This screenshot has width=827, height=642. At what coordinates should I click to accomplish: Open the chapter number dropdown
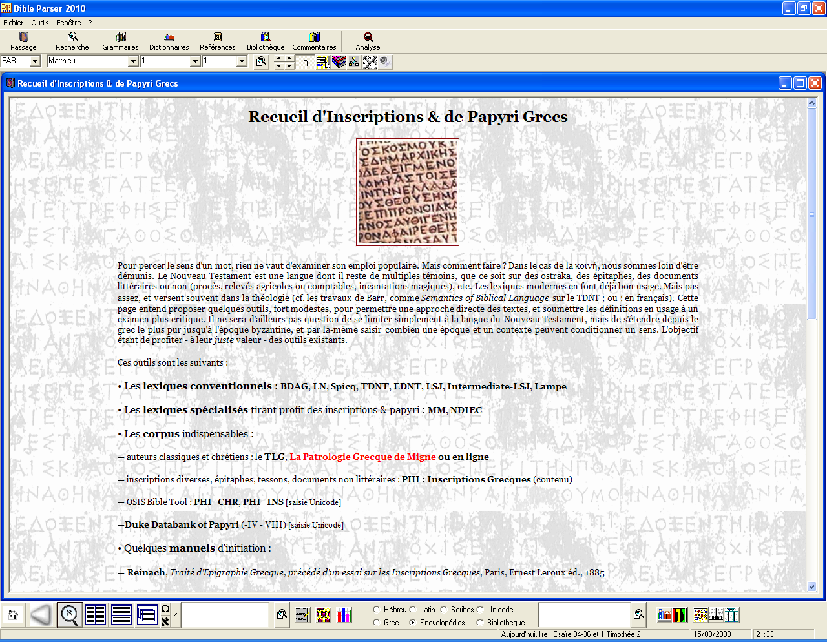tap(195, 61)
